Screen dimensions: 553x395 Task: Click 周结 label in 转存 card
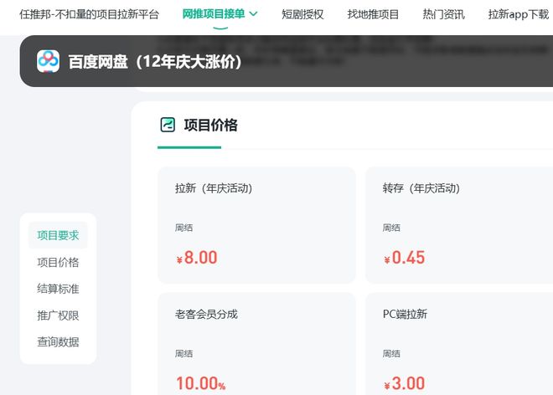tap(391, 228)
